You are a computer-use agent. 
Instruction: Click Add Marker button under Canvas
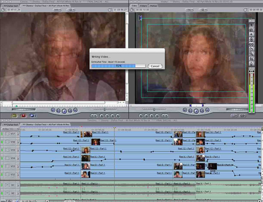[102, 116]
